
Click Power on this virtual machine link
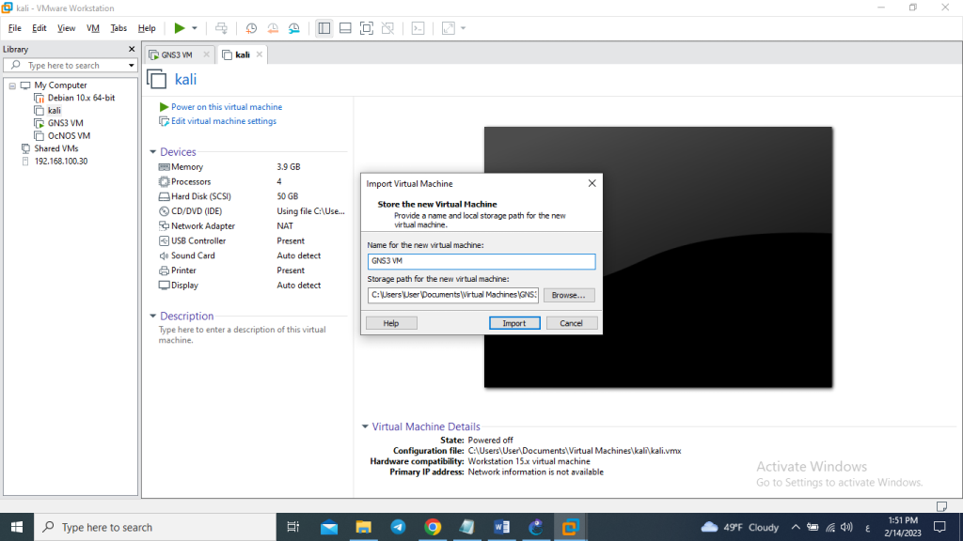coord(227,107)
